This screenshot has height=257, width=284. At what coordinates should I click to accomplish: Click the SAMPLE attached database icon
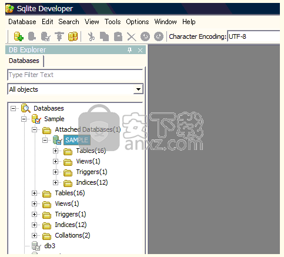[x=58, y=140]
